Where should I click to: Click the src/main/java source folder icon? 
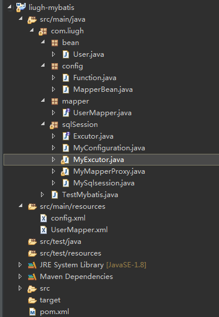32,20
